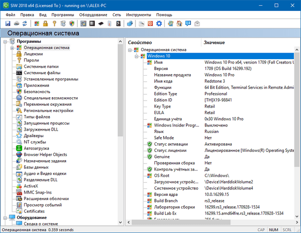Expand Операционная система node in the left tree
The width and height of the screenshot is (301, 233).
(x=12, y=47)
